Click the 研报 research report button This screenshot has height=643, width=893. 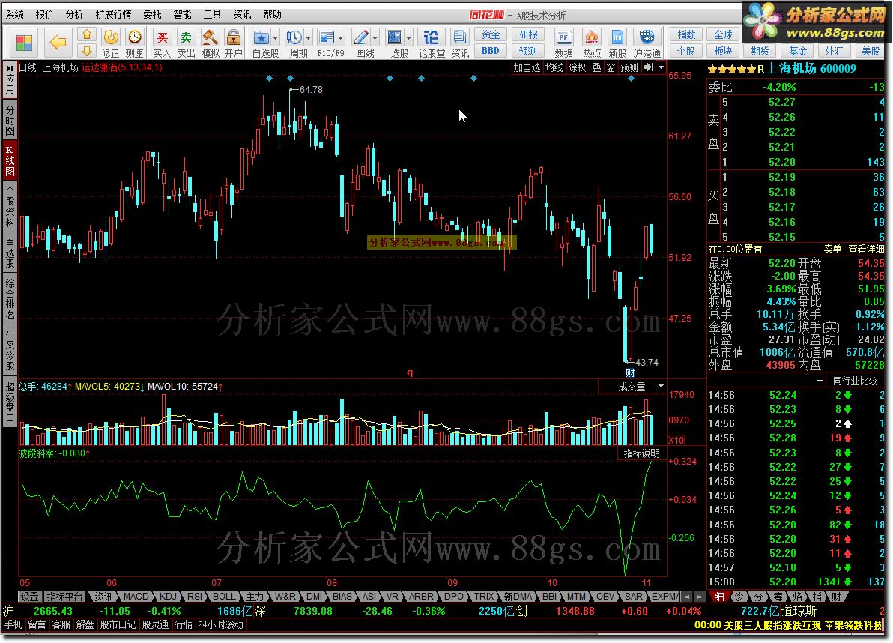tap(528, 34)
